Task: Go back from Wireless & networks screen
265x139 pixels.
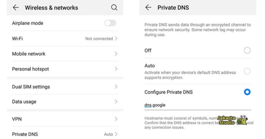Action: [x=16, y=8]
